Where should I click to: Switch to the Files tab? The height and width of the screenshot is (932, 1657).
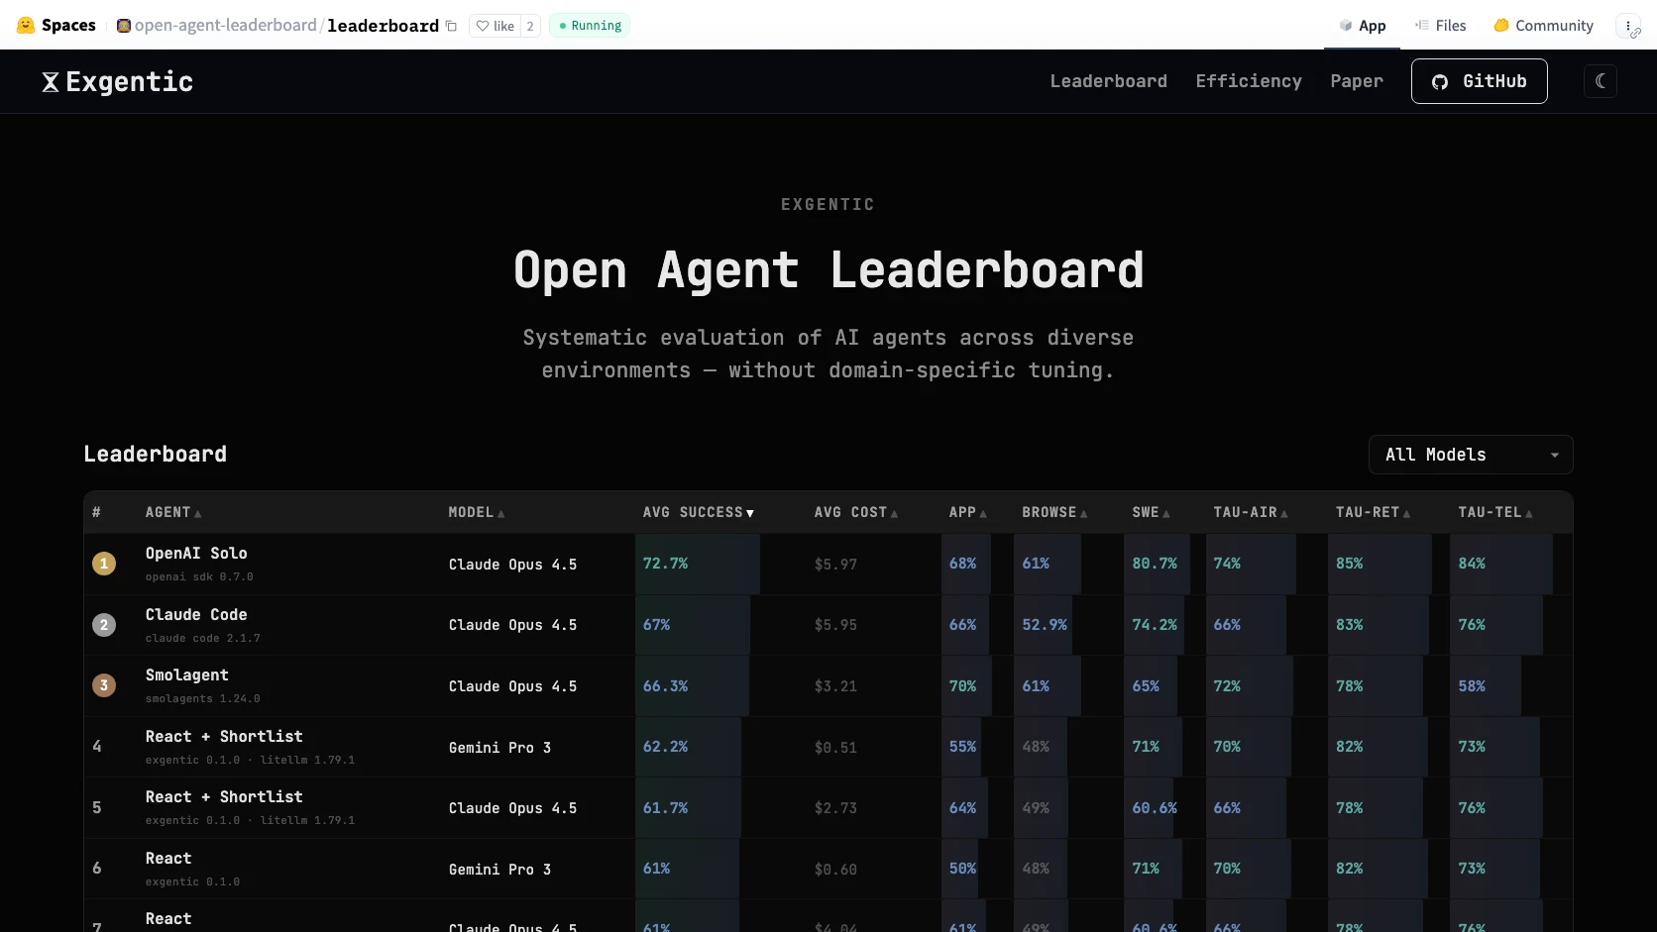coord(1441,26)
